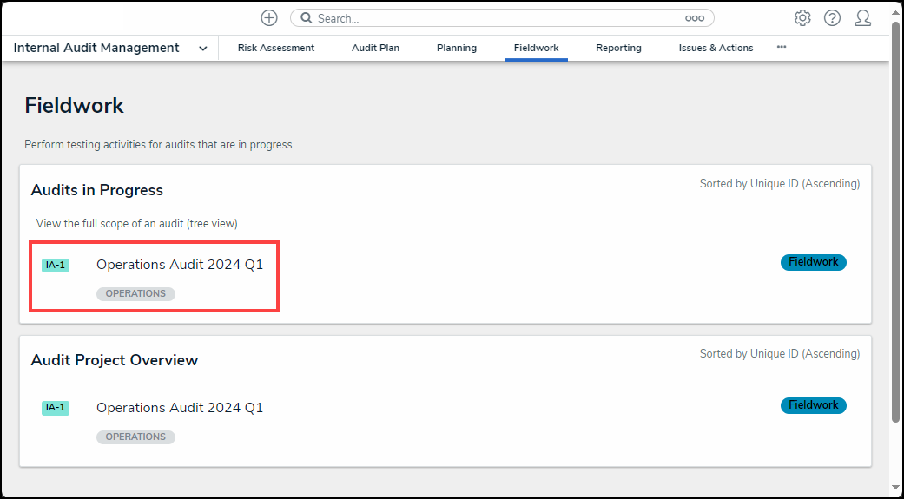Switch to the Audit Plan tab

click(x=375, y=48)
